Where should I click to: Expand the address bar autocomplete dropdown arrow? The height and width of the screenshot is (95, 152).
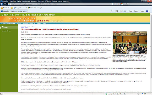click(x=110, y=4)
